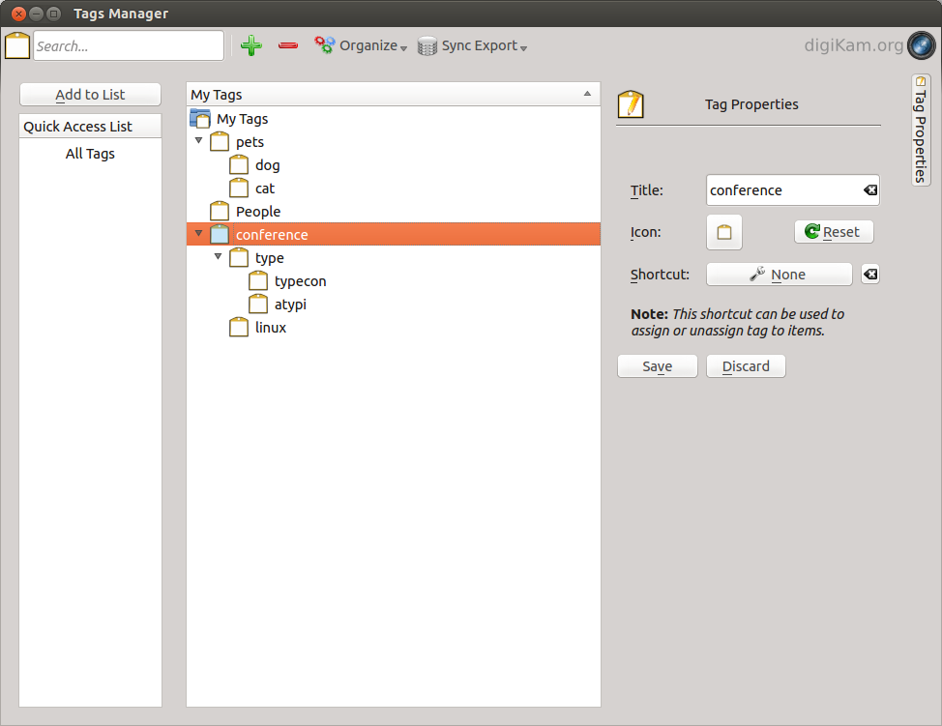The height and width of the screenshot is (726, 942).
Task: Collapse the conference tag tree node
Action: point(199,234)
